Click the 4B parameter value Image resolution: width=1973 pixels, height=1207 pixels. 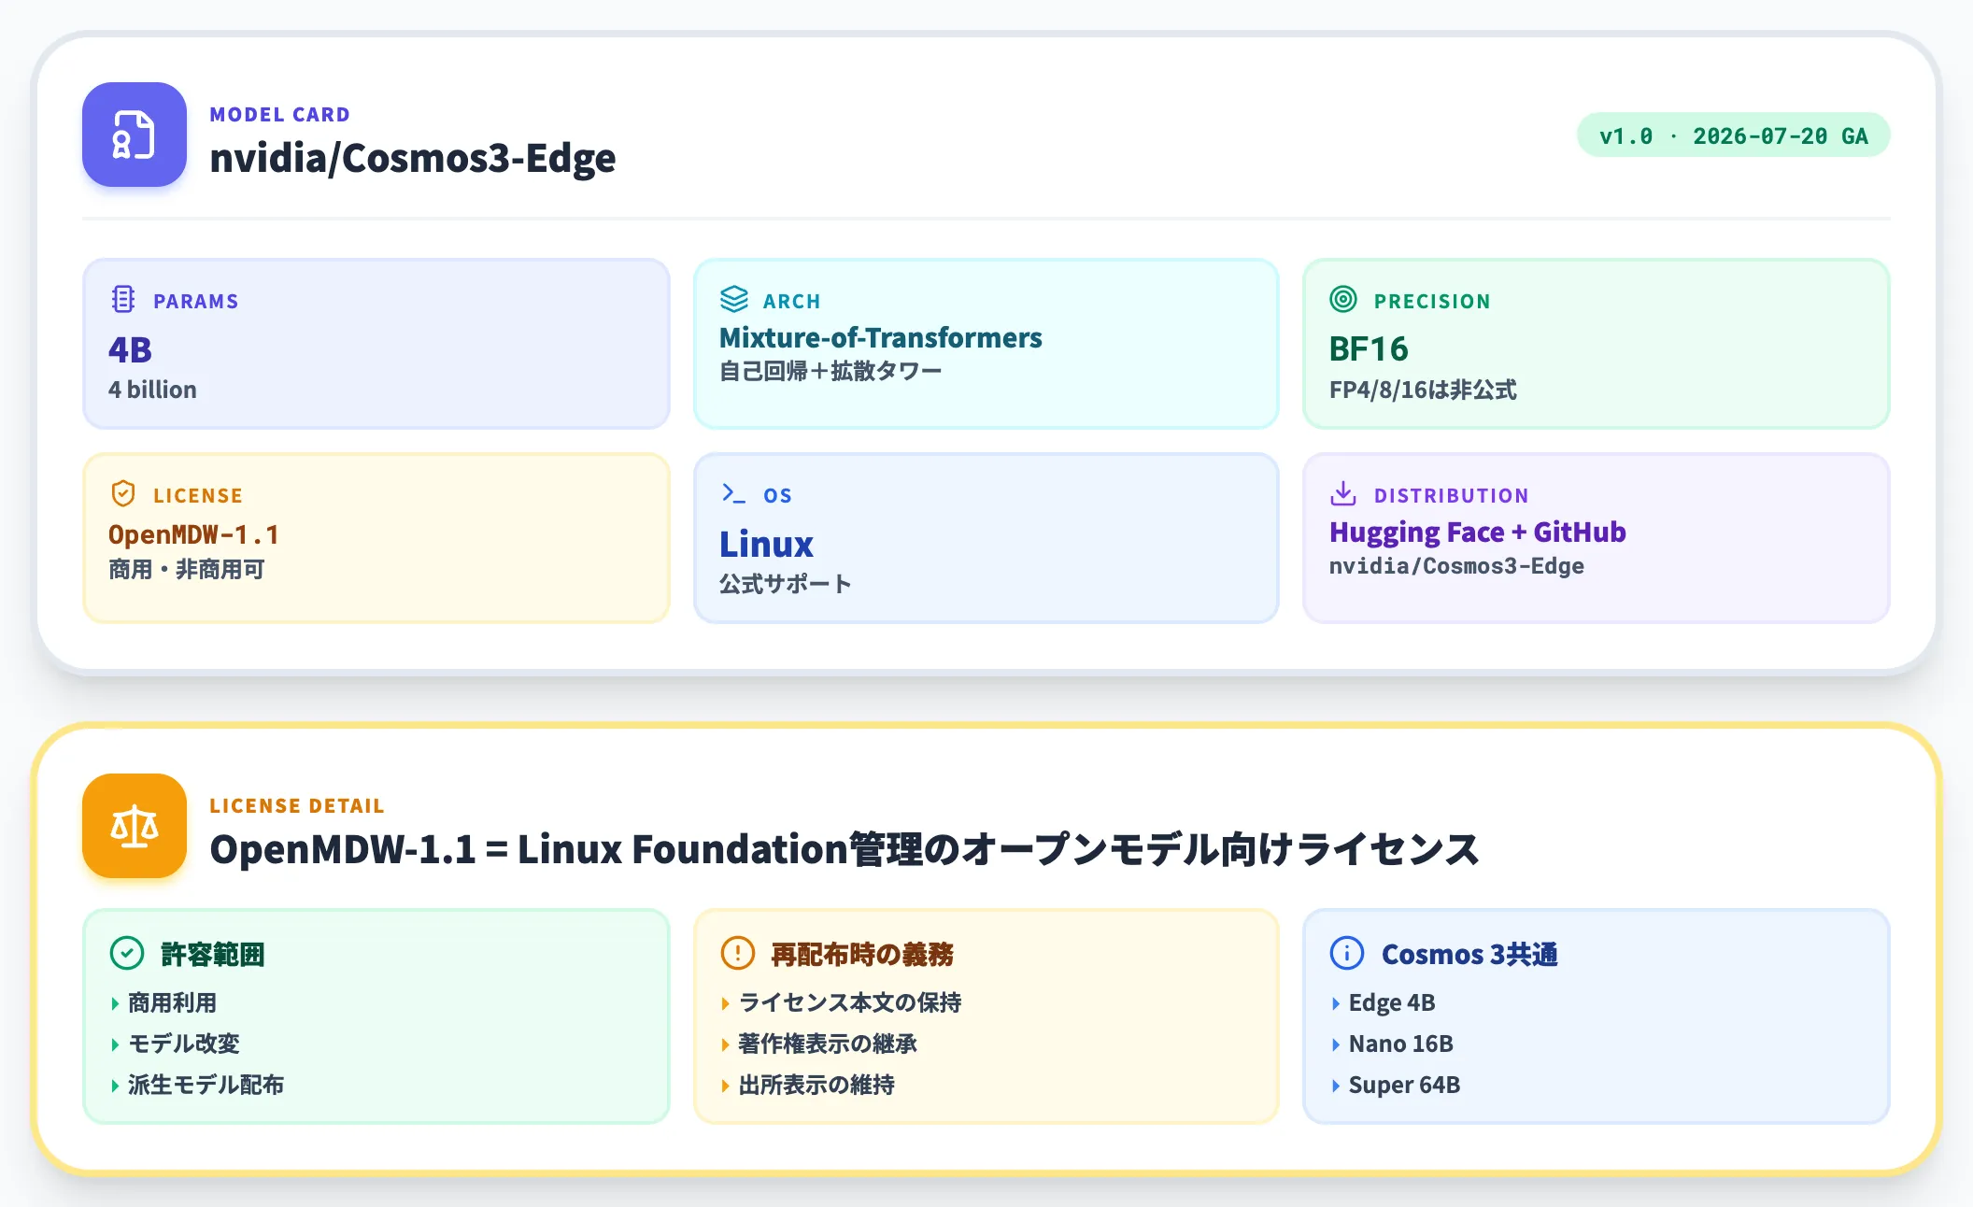[130, 349]
